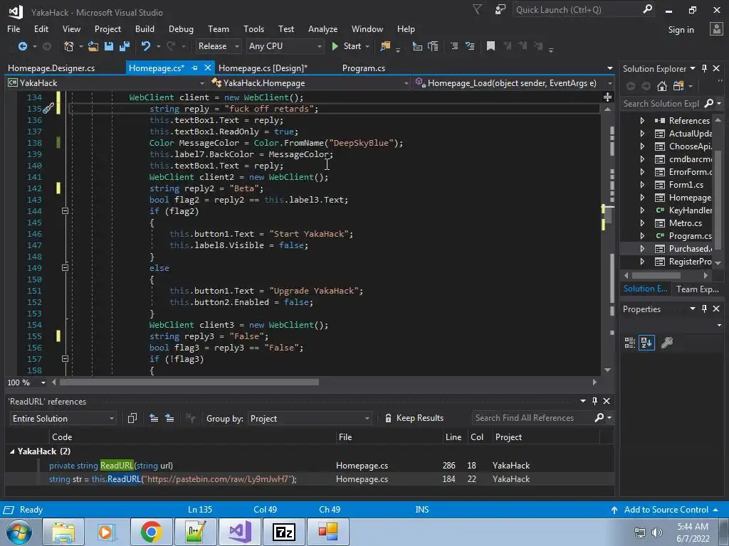
Task: Switch to the Homepage.cs [Design] tab
Action: [x=263, y=68]
